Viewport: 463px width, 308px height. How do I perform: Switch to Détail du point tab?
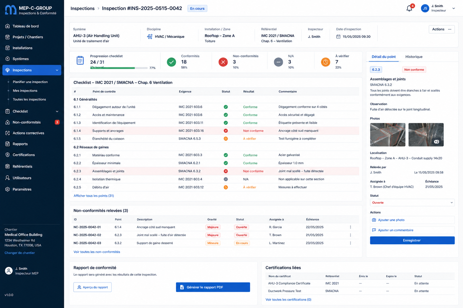point(383,57)
